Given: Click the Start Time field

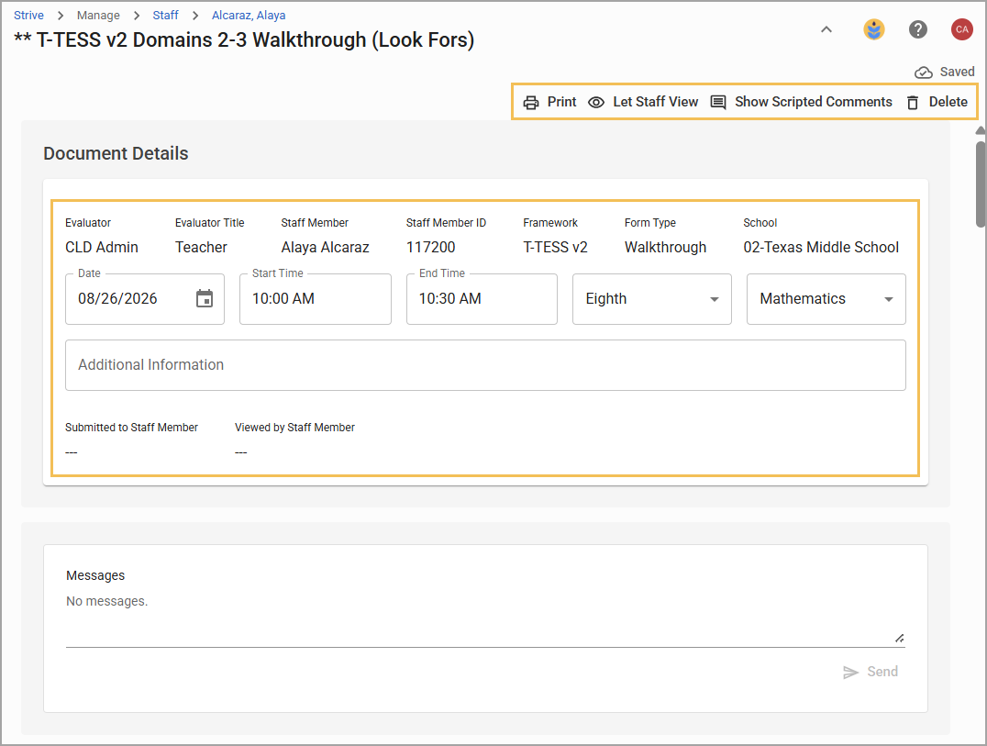Looking at the screenshot, I should click(316, 299).
